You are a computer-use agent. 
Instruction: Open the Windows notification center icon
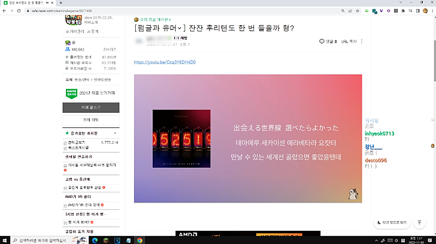pos(430,240)
